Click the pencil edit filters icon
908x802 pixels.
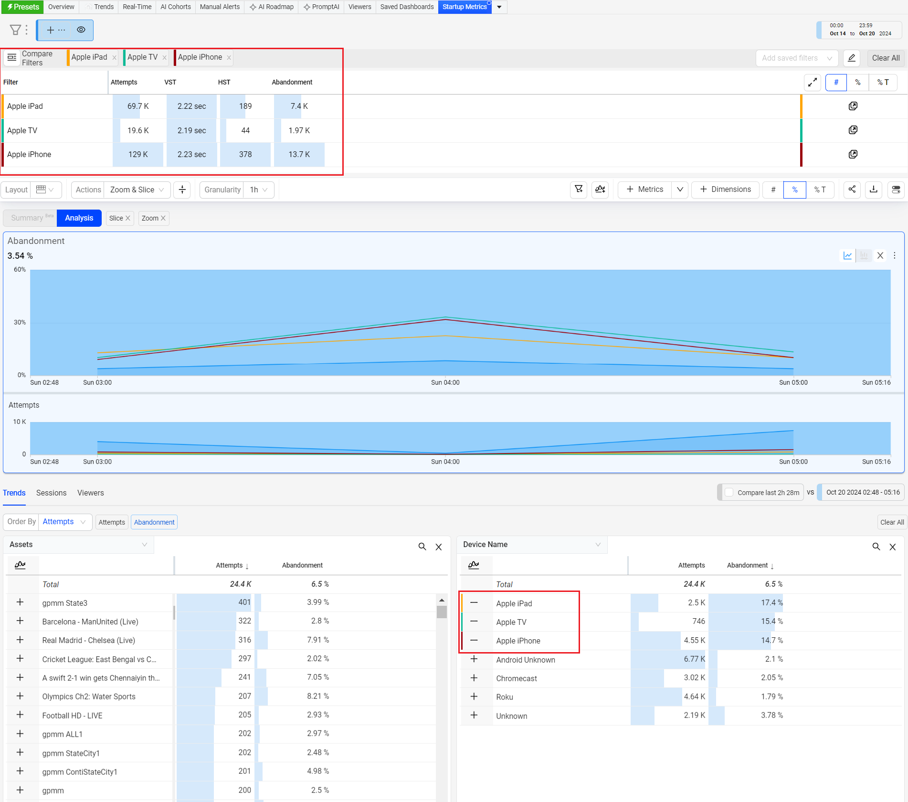pyautogui.click(x=852, y=58)
